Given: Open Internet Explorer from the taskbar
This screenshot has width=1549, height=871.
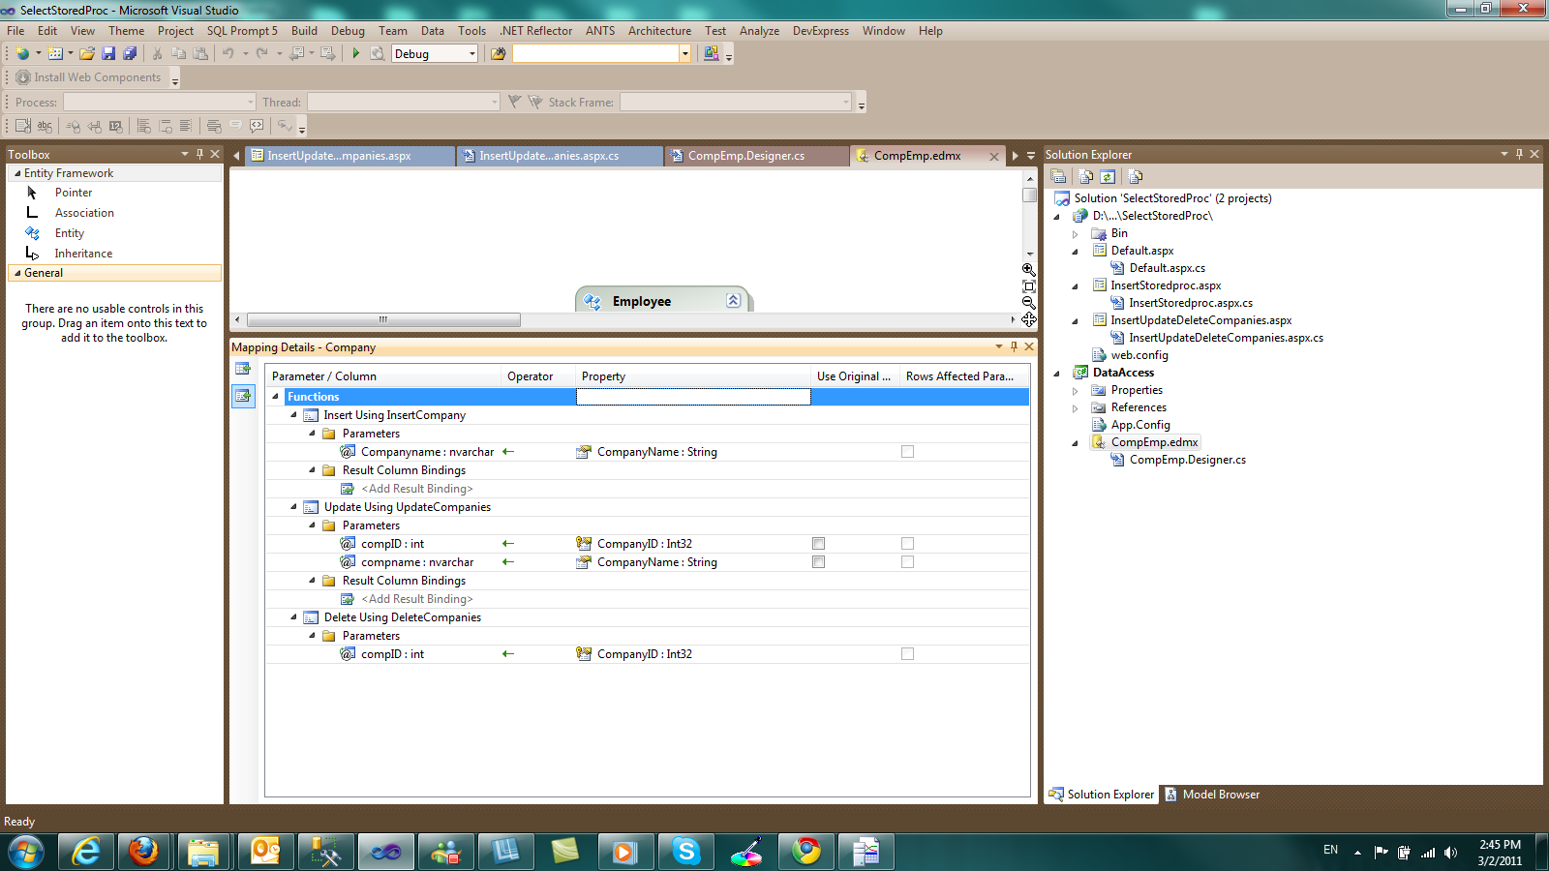Looking at the screenshot, I should pos(86,852).
